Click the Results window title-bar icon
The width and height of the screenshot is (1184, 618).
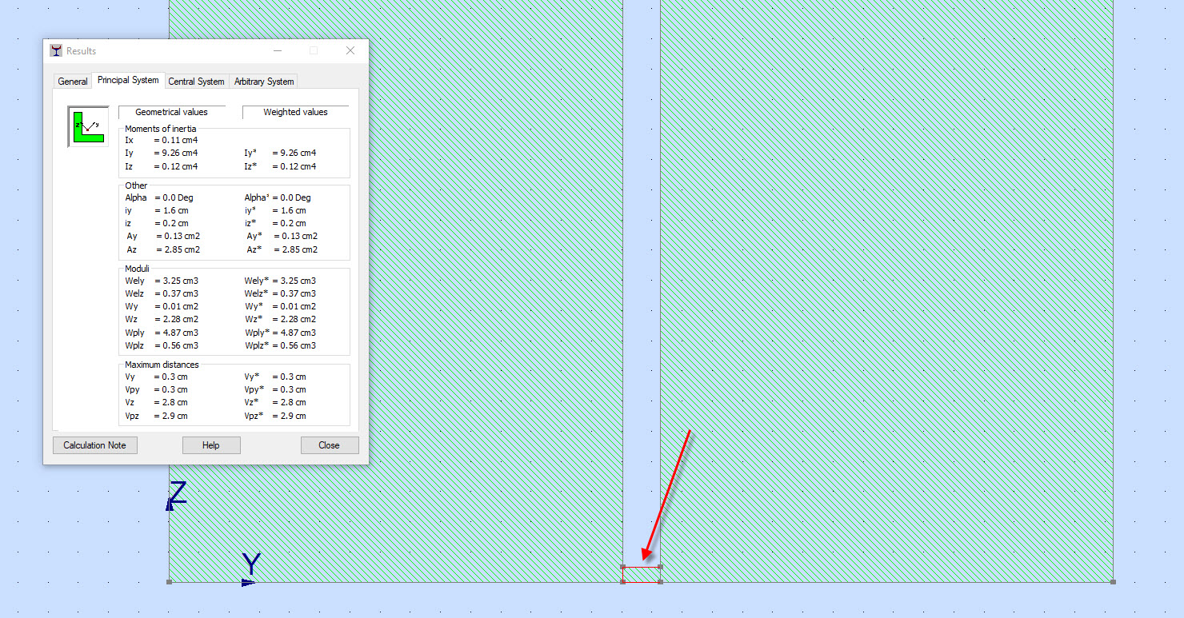click(x=56, y=50)
